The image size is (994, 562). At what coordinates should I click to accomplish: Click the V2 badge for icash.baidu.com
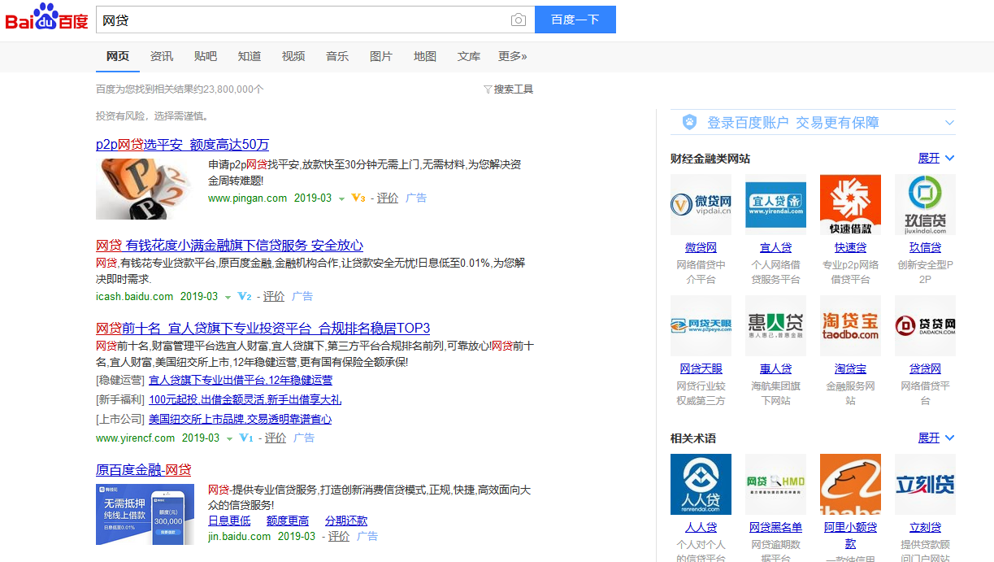click(245, 296)
